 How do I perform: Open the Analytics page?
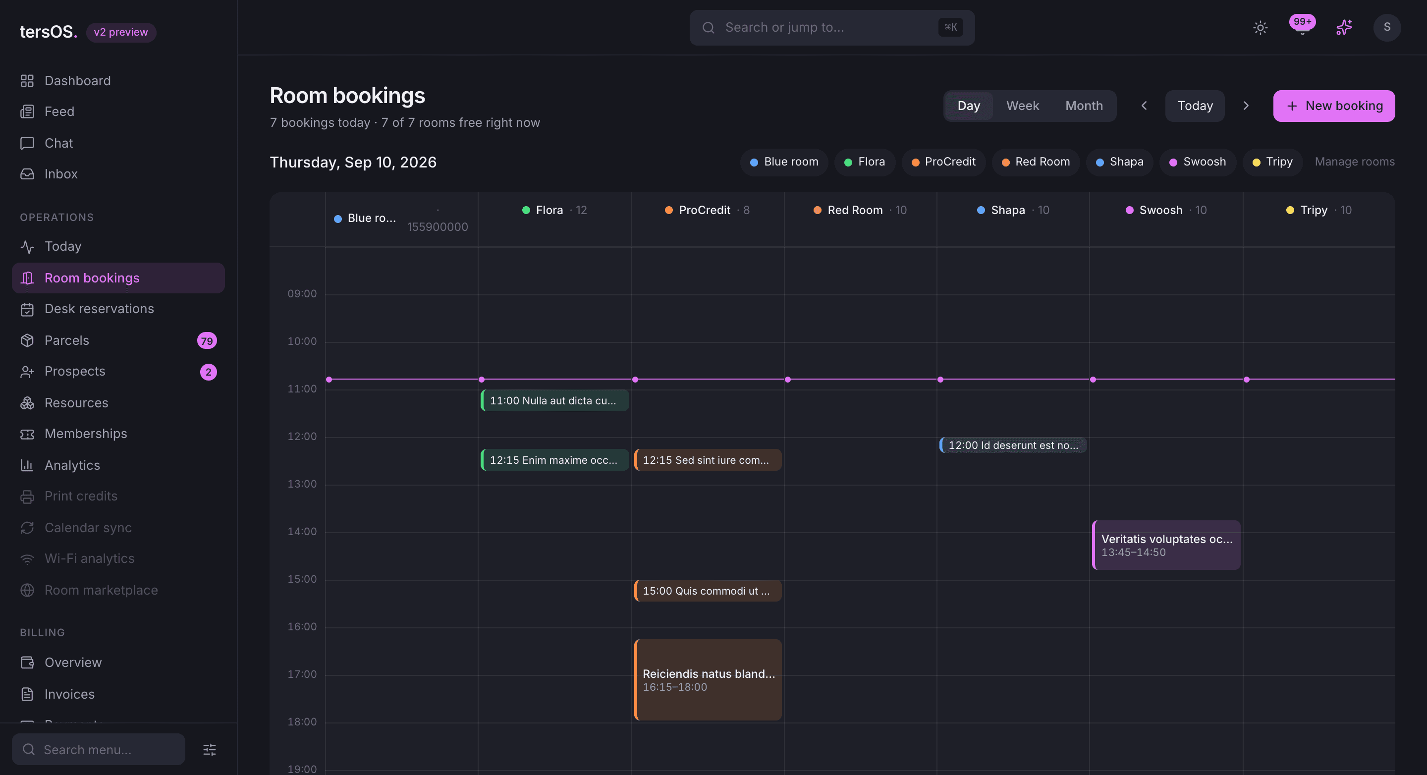118,465
